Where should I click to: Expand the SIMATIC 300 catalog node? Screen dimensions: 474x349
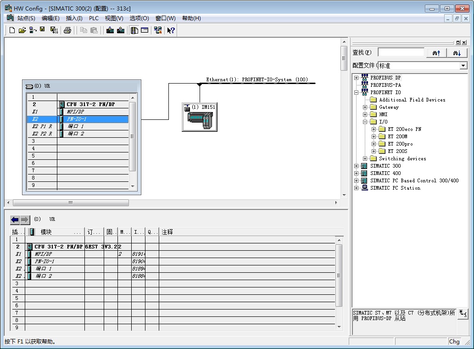pyautogui.click(x=357, y=166)
